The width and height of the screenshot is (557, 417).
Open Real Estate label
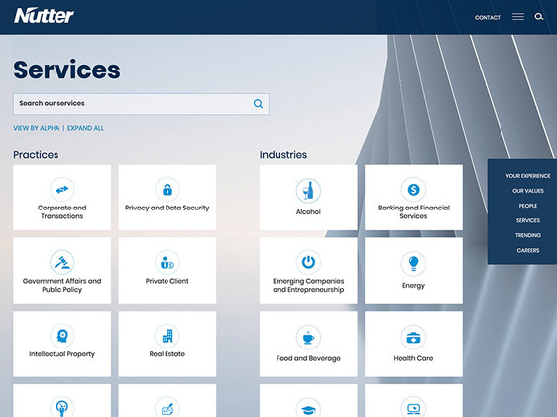pos(167,354)
